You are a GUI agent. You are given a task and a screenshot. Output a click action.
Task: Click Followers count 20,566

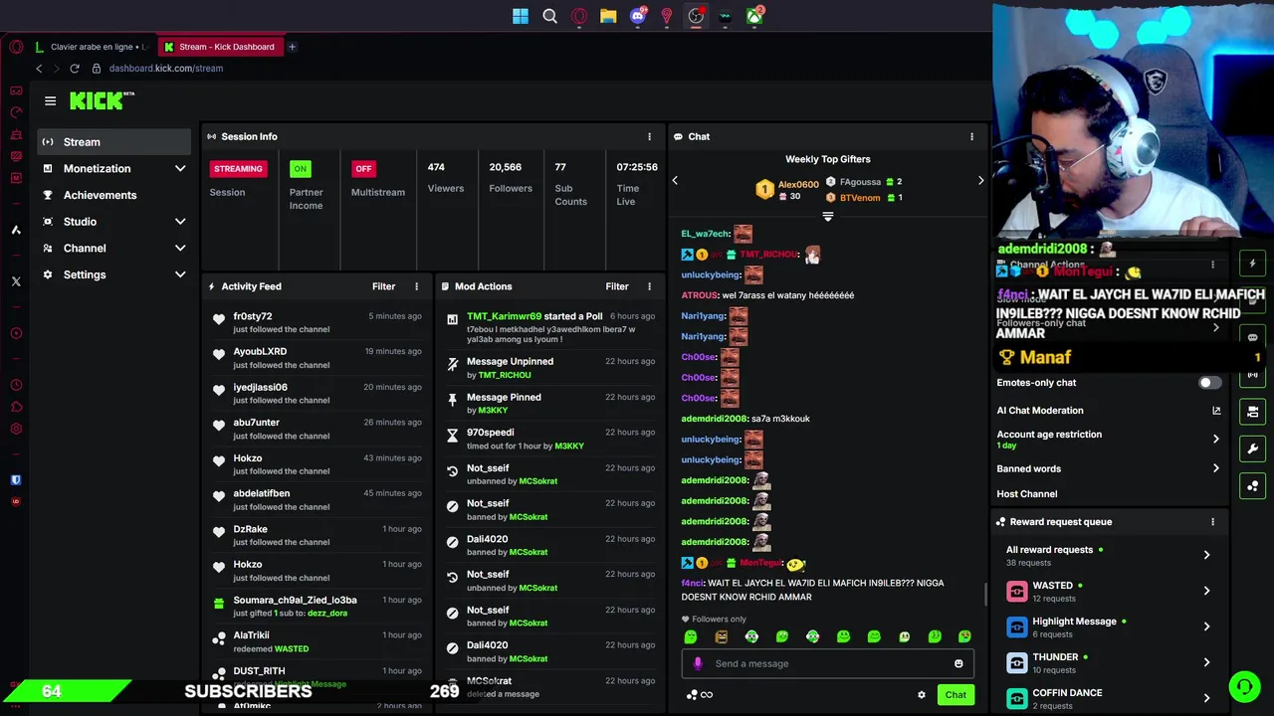pyautogui.click(x=505, y=167)
